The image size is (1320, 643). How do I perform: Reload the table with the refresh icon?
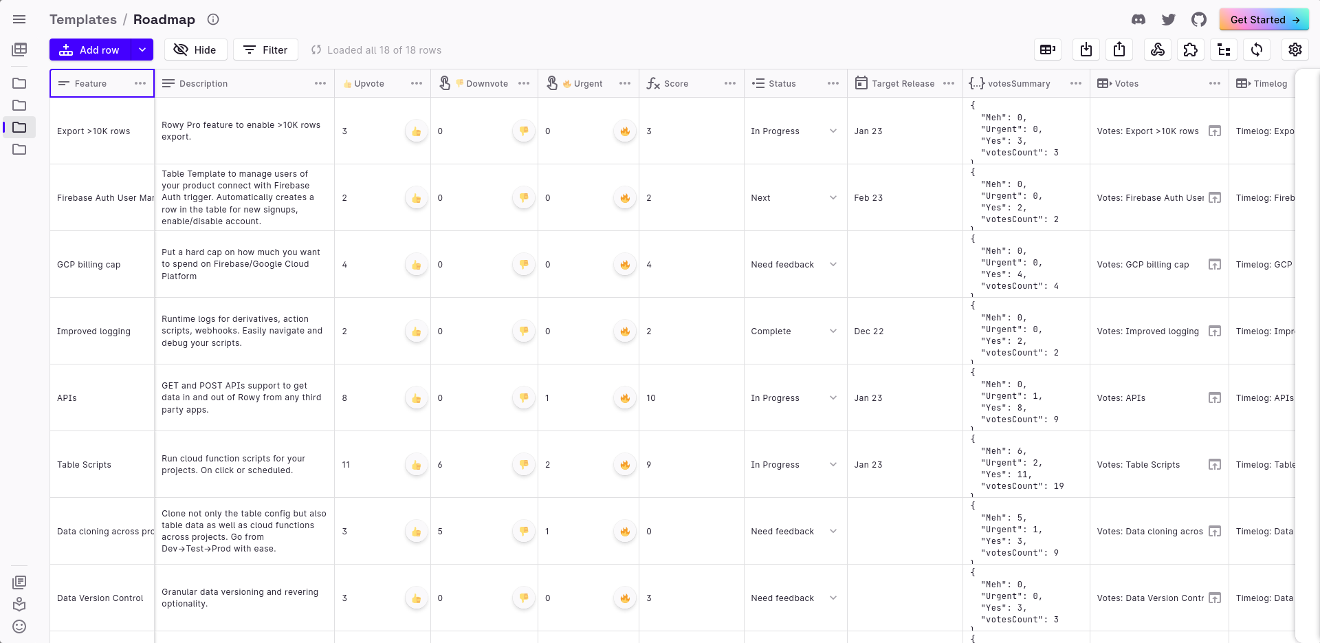tap(1257, 50)
